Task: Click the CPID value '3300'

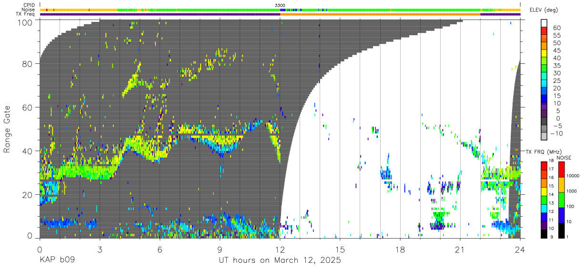Action: point(280,5)
